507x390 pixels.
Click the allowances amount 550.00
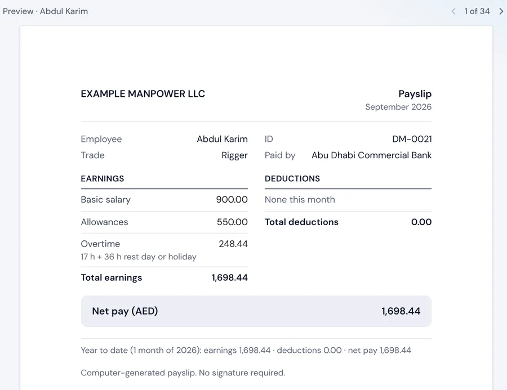click(x=232, y=222)
